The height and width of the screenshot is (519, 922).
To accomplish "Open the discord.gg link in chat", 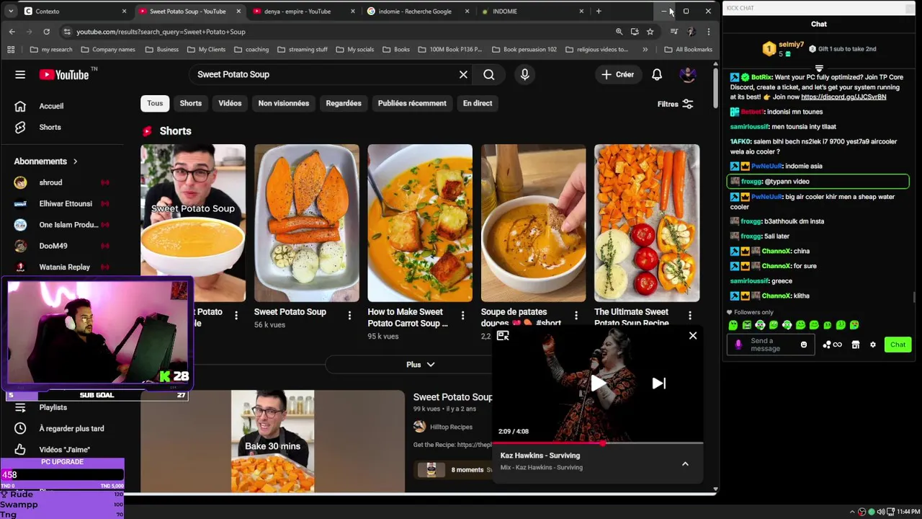I will click(x=843, y=97).
